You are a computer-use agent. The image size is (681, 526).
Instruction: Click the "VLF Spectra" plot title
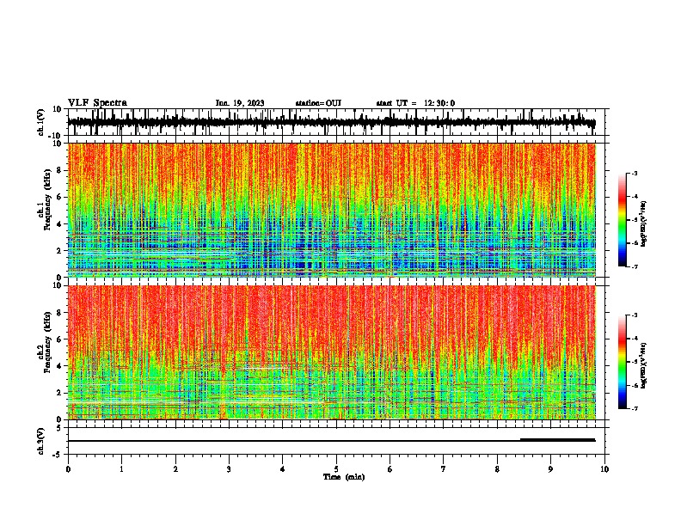pyautogui.click(x=97, y=103)
